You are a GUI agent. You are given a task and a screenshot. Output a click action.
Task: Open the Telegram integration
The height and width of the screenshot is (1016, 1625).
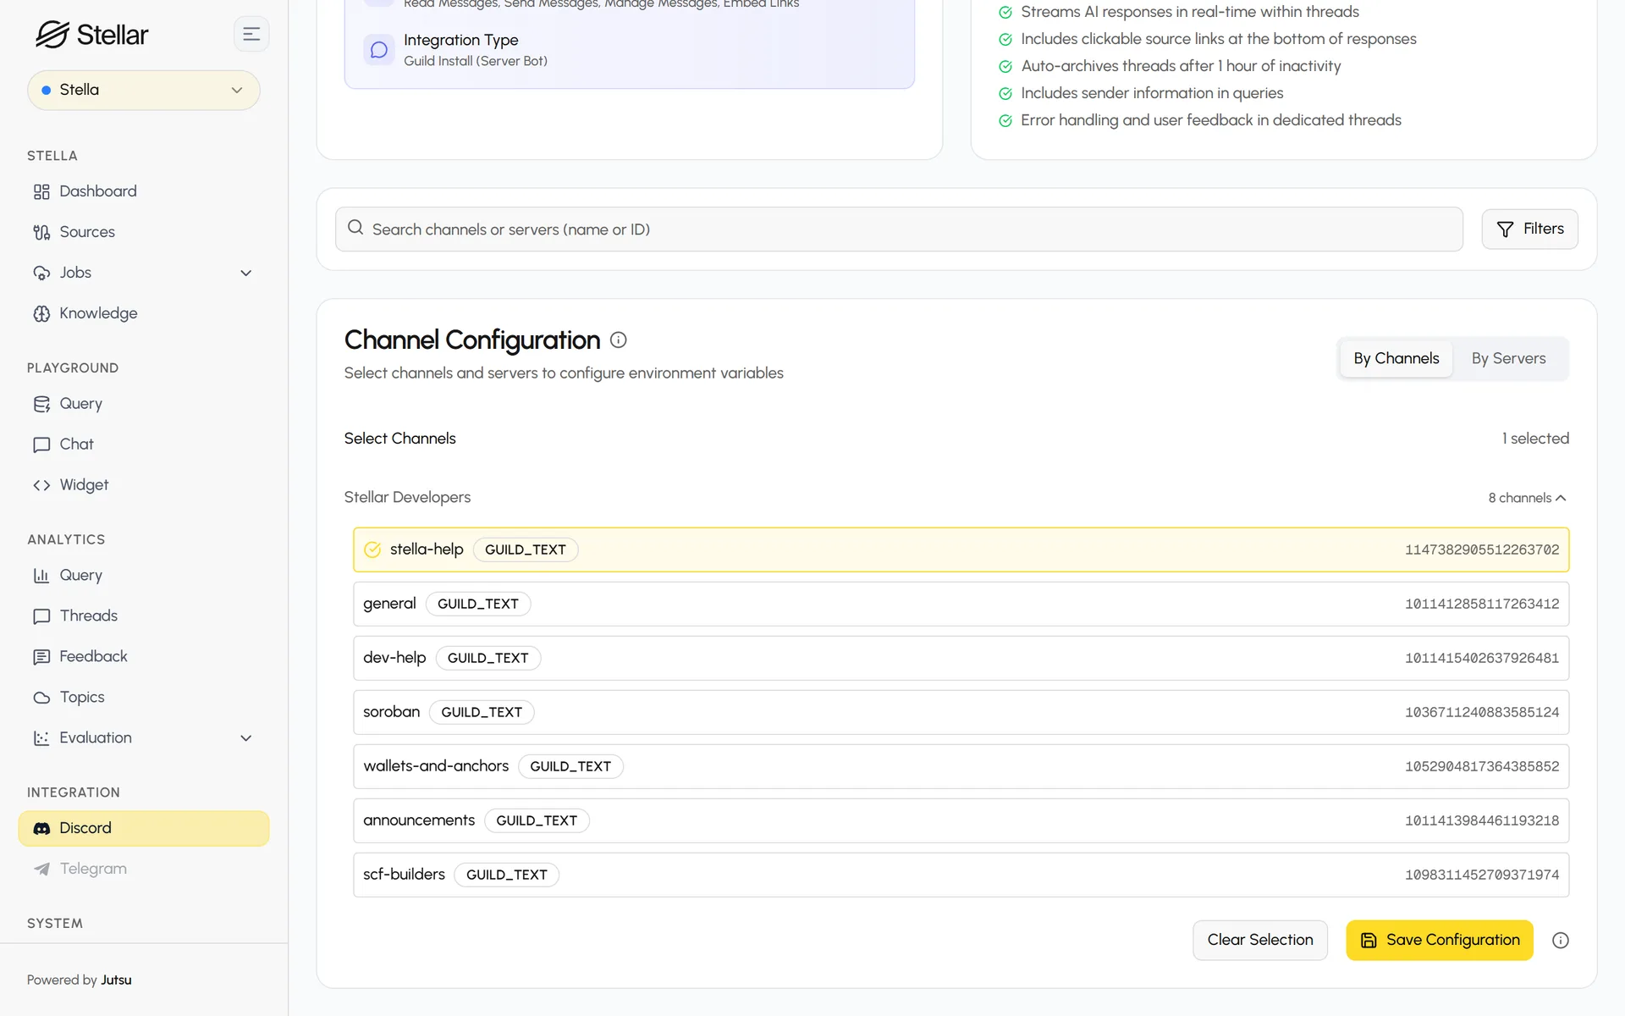(144, 869)
